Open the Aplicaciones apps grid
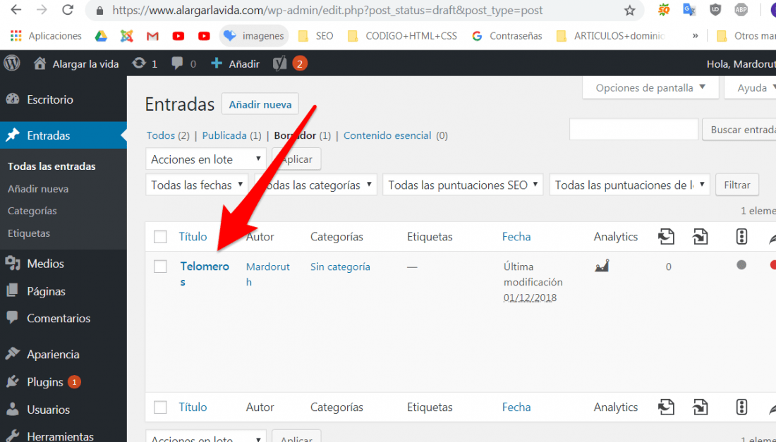The width and height of the screenshot is (776, 442). point(46,35)
